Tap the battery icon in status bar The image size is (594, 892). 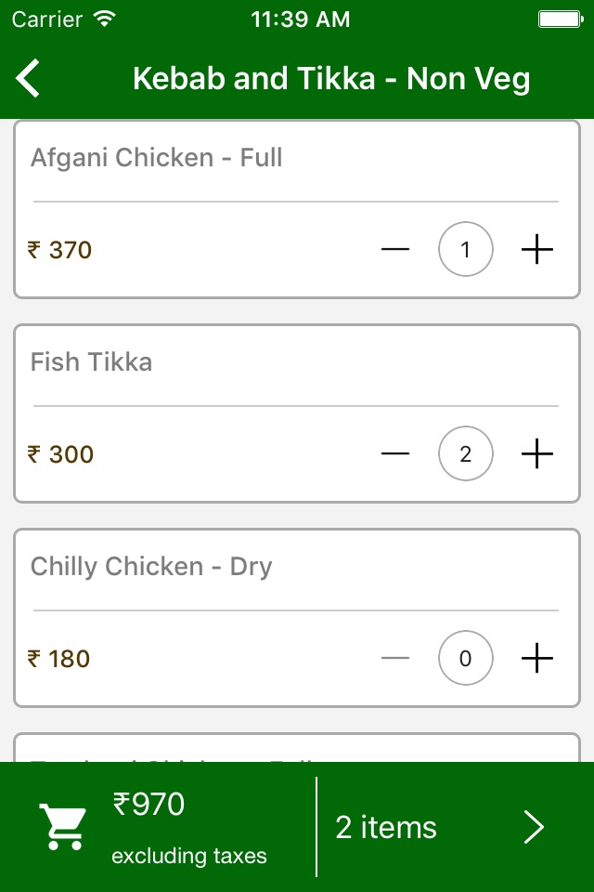560,20
